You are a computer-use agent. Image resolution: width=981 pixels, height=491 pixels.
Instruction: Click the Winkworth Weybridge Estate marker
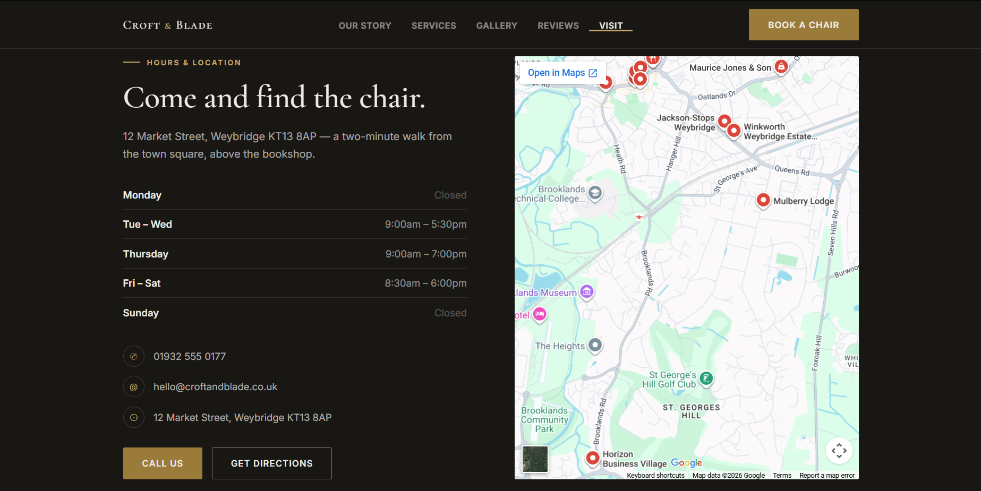(733, 131)
